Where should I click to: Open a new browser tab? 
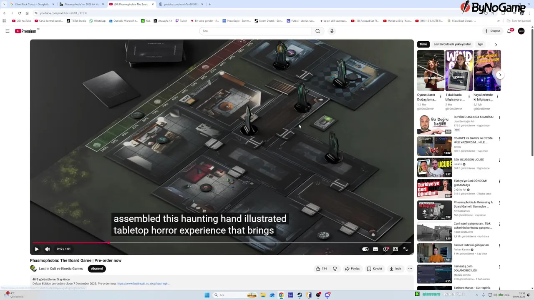pos(209,4)
